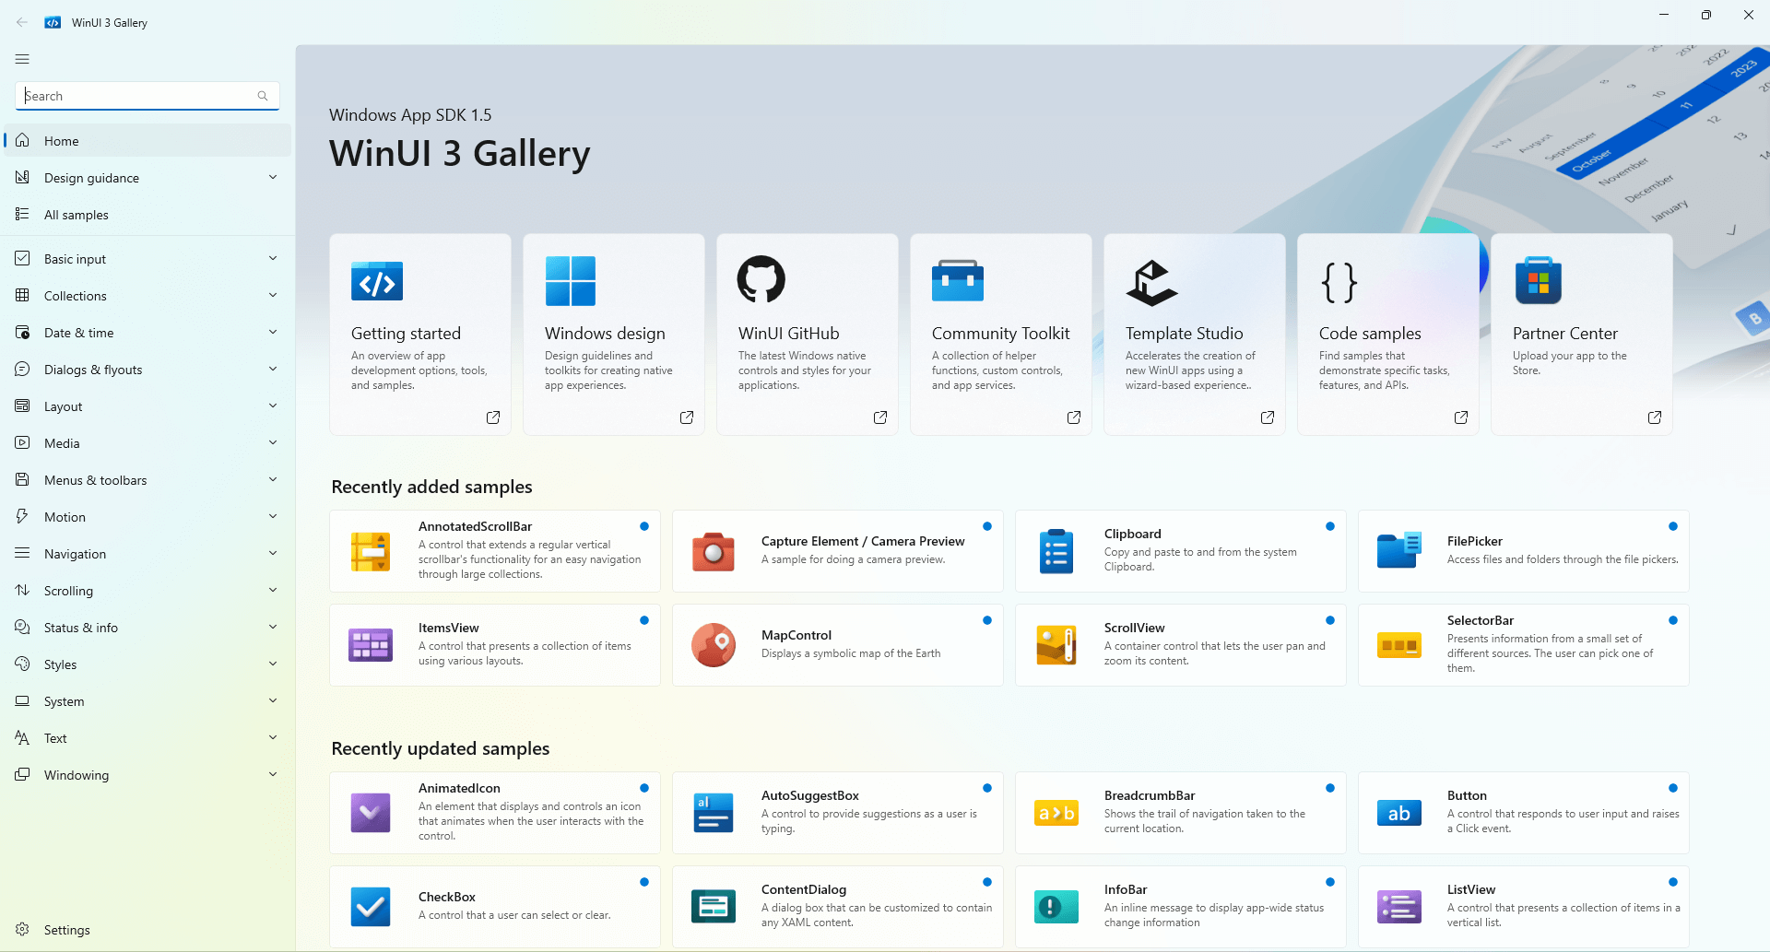Open BreadcrumbBar sample card
The height and width of the screenshot is (952, 1770).
click(1181, 813)
